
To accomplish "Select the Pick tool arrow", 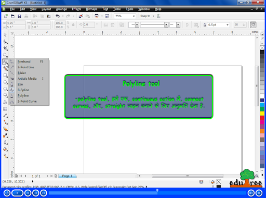I will pos(5,35).
